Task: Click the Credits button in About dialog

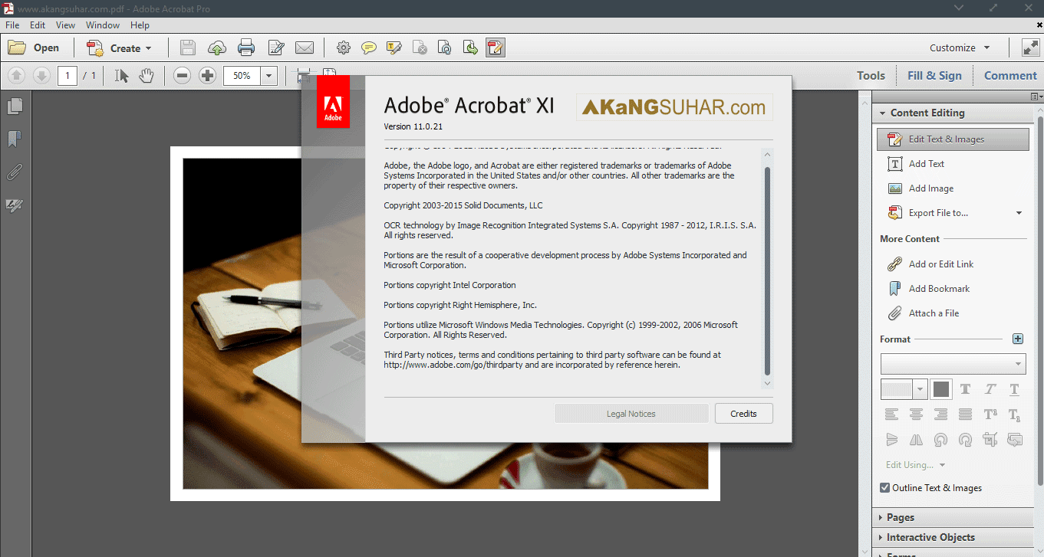Action: pyautogui.click(x=743, y=414)
